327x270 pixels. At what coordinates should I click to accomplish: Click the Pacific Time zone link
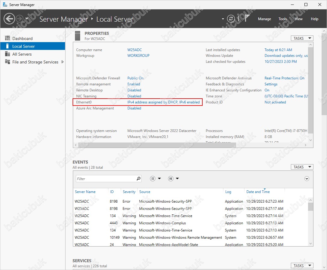tap(286, 96)
